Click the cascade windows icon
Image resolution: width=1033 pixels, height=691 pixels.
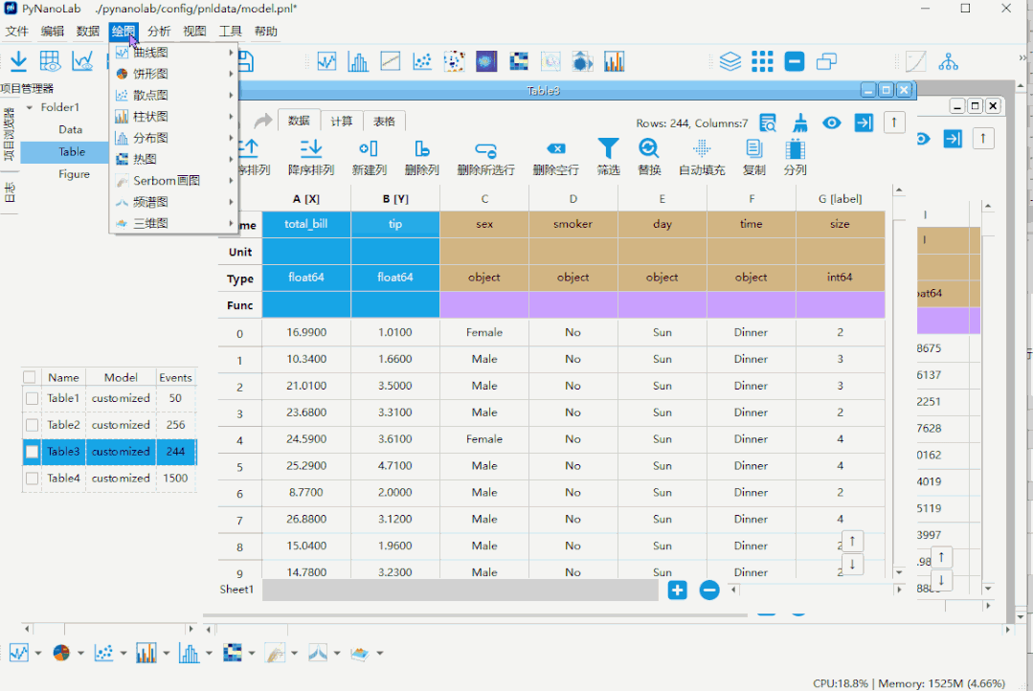pos(826,61)
